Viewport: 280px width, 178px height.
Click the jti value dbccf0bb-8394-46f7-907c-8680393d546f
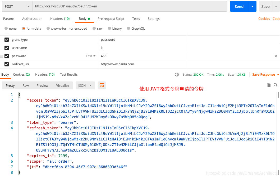[85, 167]
